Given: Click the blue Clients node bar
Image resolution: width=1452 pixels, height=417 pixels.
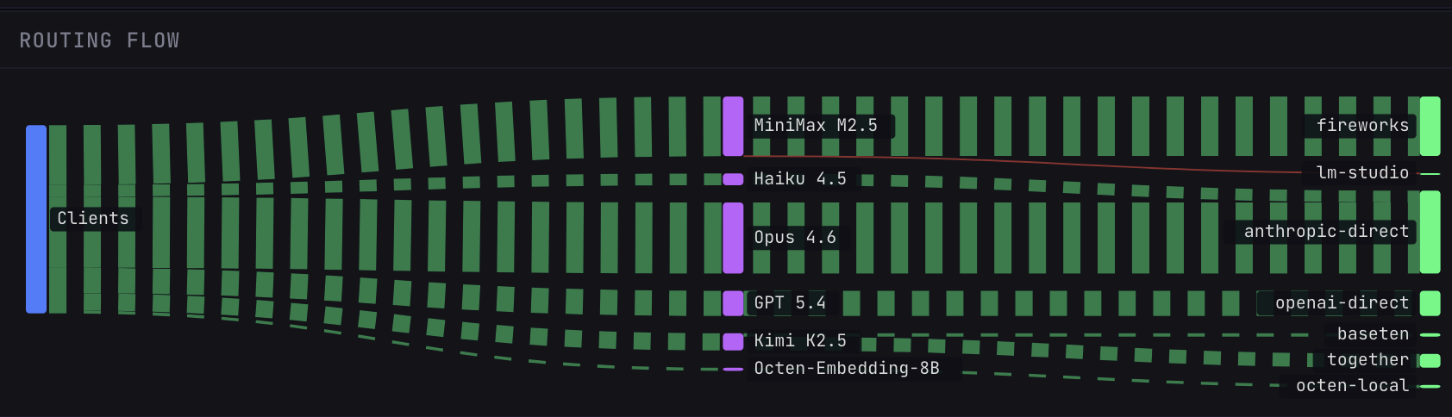Looking at the screenshot, I should pyautogui.click(x=35, y=219).
